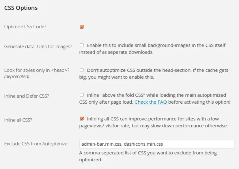
Task: Disable the Inline all CSS checkbox
Action: (82, 119)
